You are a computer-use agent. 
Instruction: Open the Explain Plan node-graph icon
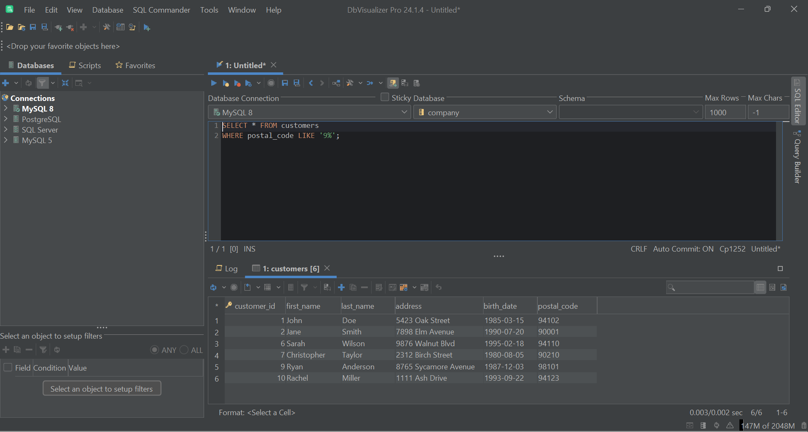(336, 83)
